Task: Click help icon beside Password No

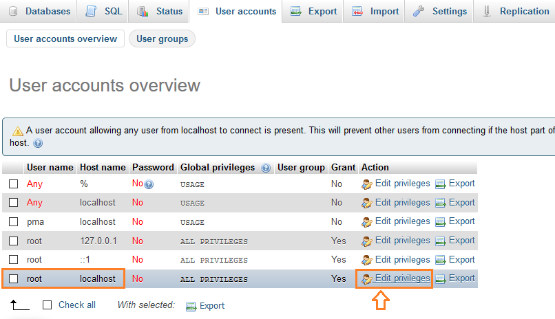Action: 149,184
